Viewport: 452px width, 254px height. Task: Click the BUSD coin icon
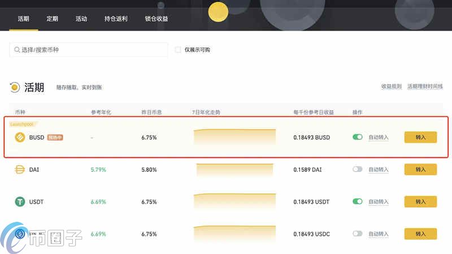[20, 137]
